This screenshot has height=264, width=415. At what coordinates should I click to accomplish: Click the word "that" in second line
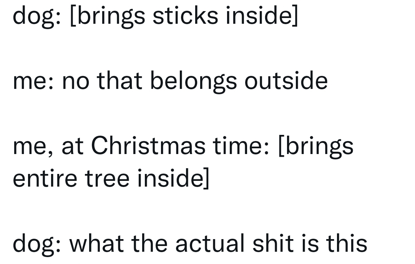point(119,81)
